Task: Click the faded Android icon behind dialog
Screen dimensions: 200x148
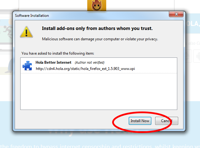Action: [198, 56]
